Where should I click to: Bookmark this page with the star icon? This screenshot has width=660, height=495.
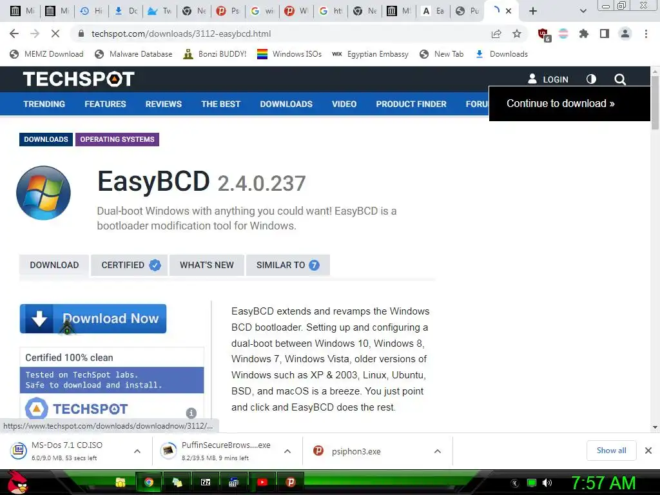coord(517,34)
